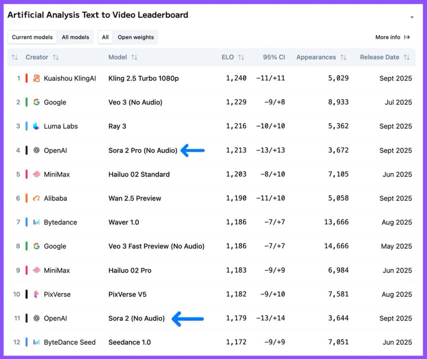Image resolution: width=427 pixels, height=359 pixels.
Task: Click the More info arrow icon
Action: 407,38
